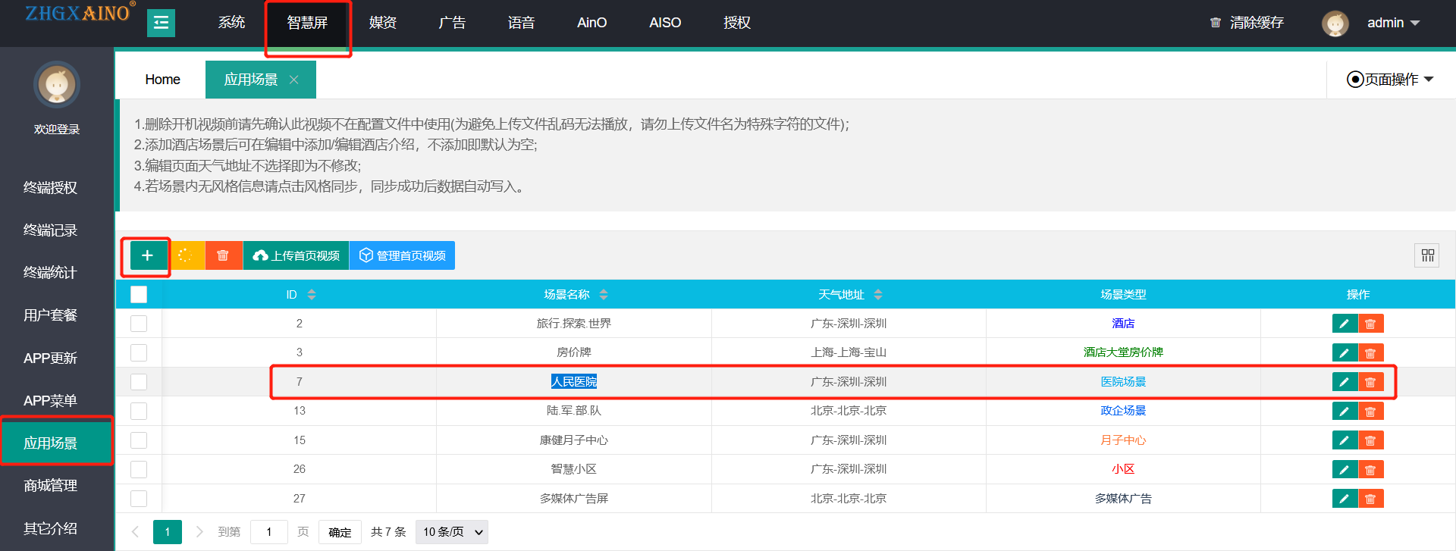1456x551 pixels.
Task: Select checkbox for 智慧小区 row
Action: (x=139, y=469)
